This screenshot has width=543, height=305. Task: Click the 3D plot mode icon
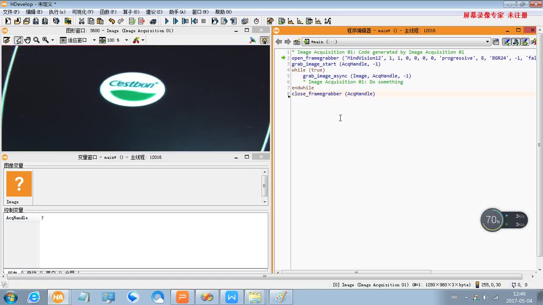[253, 40]
